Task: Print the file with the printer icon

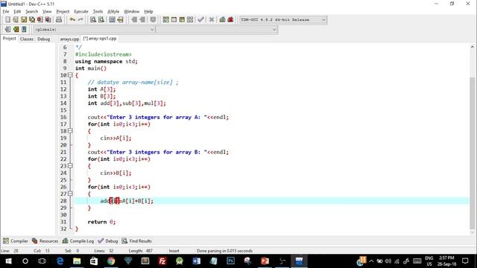Action: 59,20
